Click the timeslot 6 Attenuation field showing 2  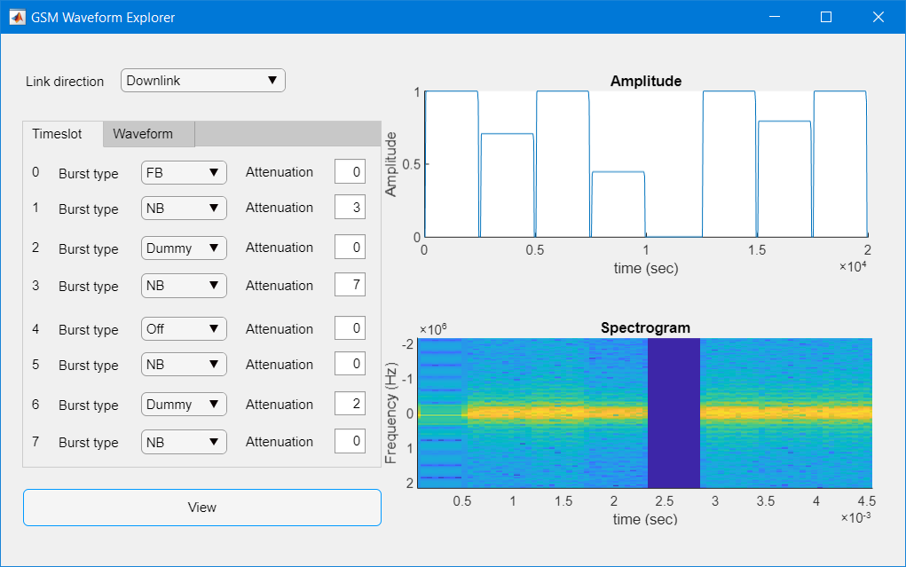point(351,404)
